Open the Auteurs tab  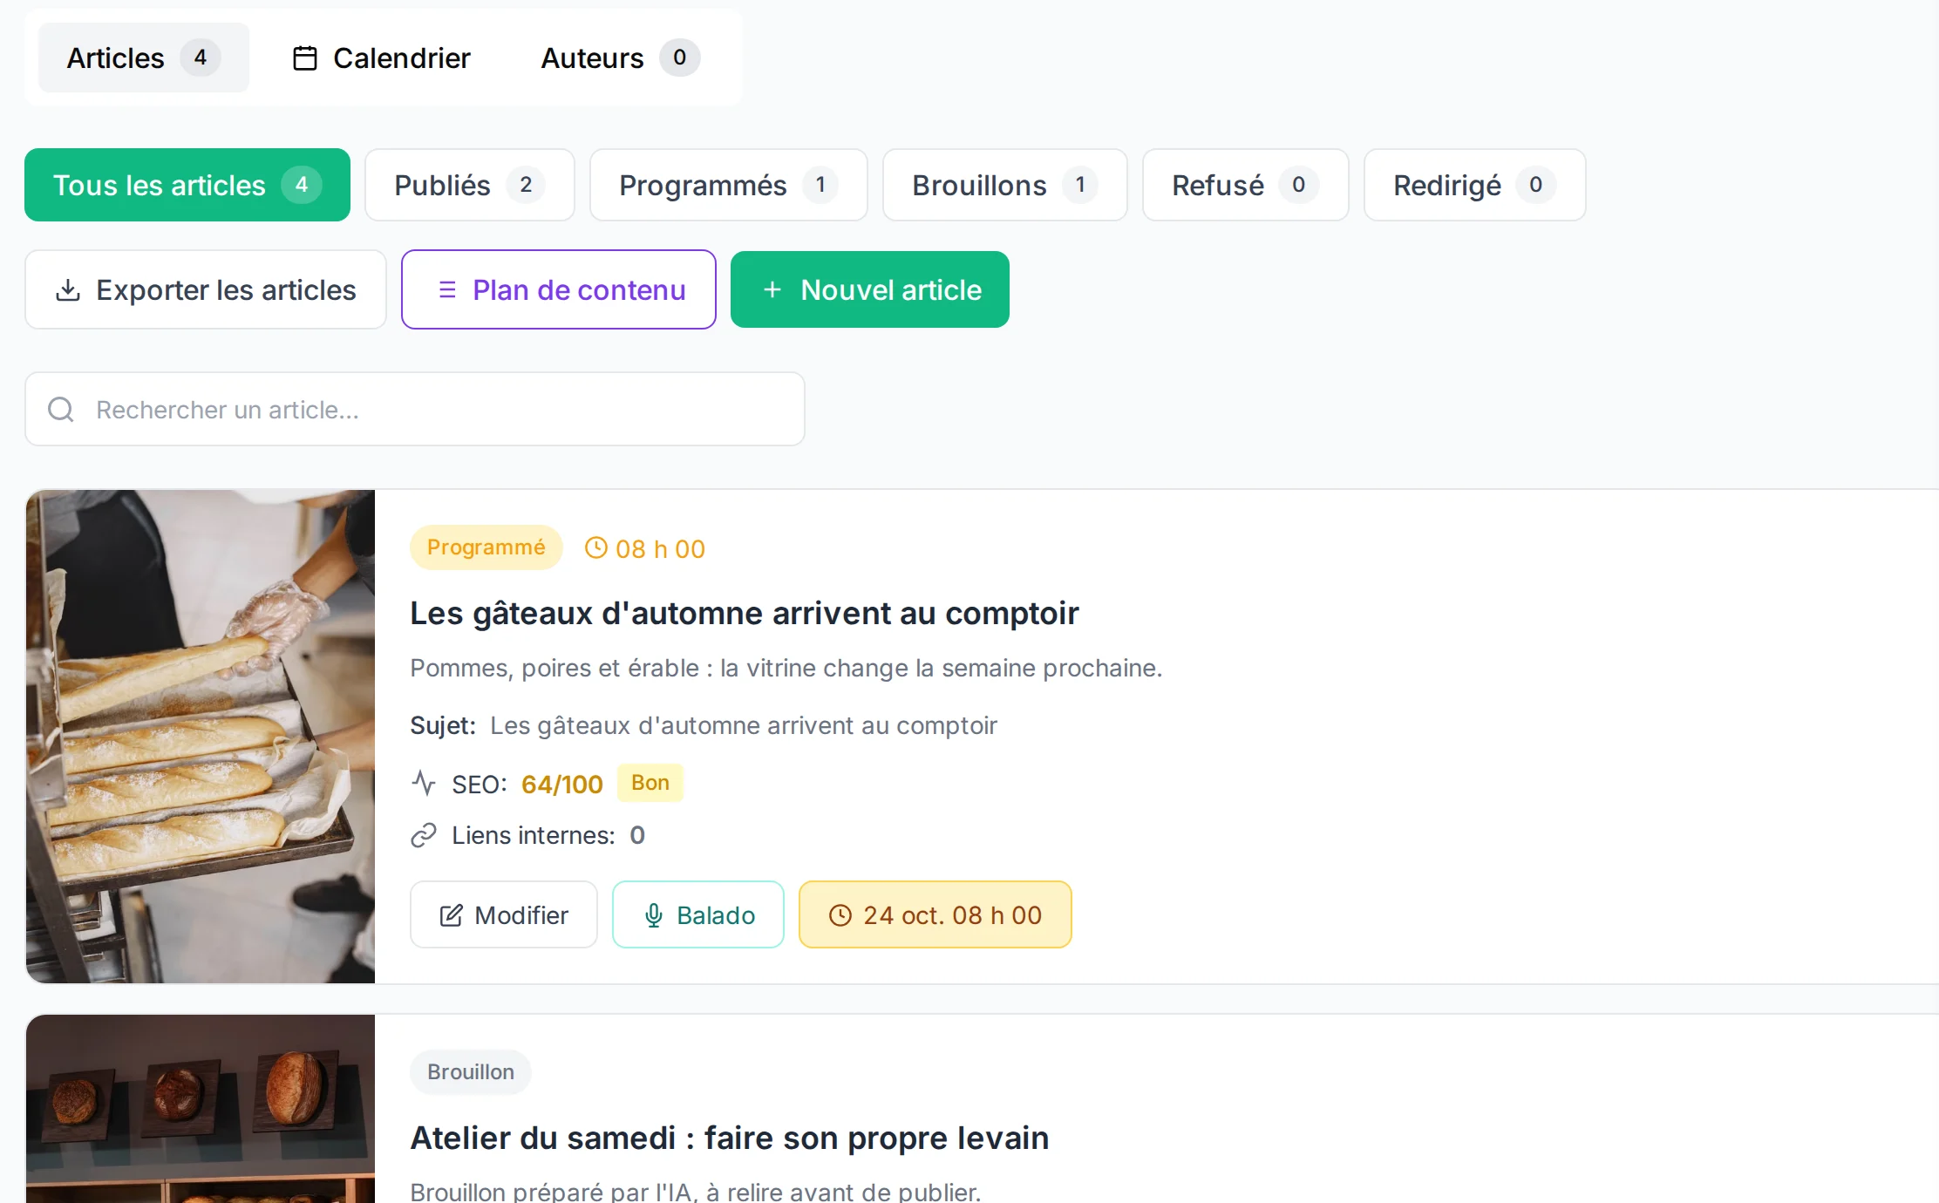click(620, 58)
